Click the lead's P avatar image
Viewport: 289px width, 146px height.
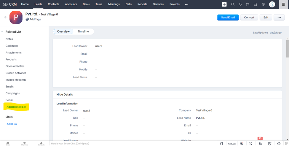[x=16, y=17]
